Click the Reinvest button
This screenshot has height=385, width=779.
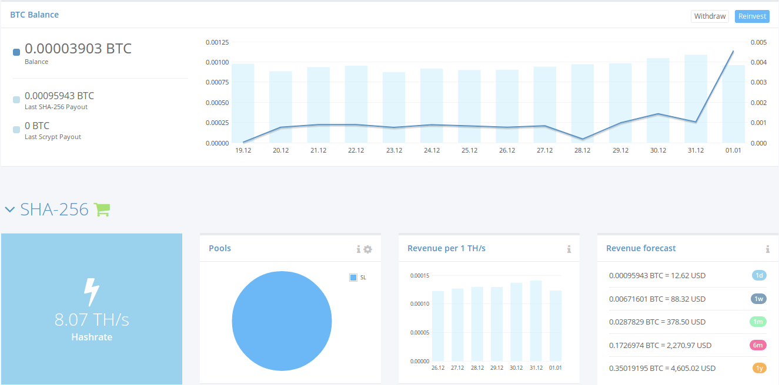(752, 16)
